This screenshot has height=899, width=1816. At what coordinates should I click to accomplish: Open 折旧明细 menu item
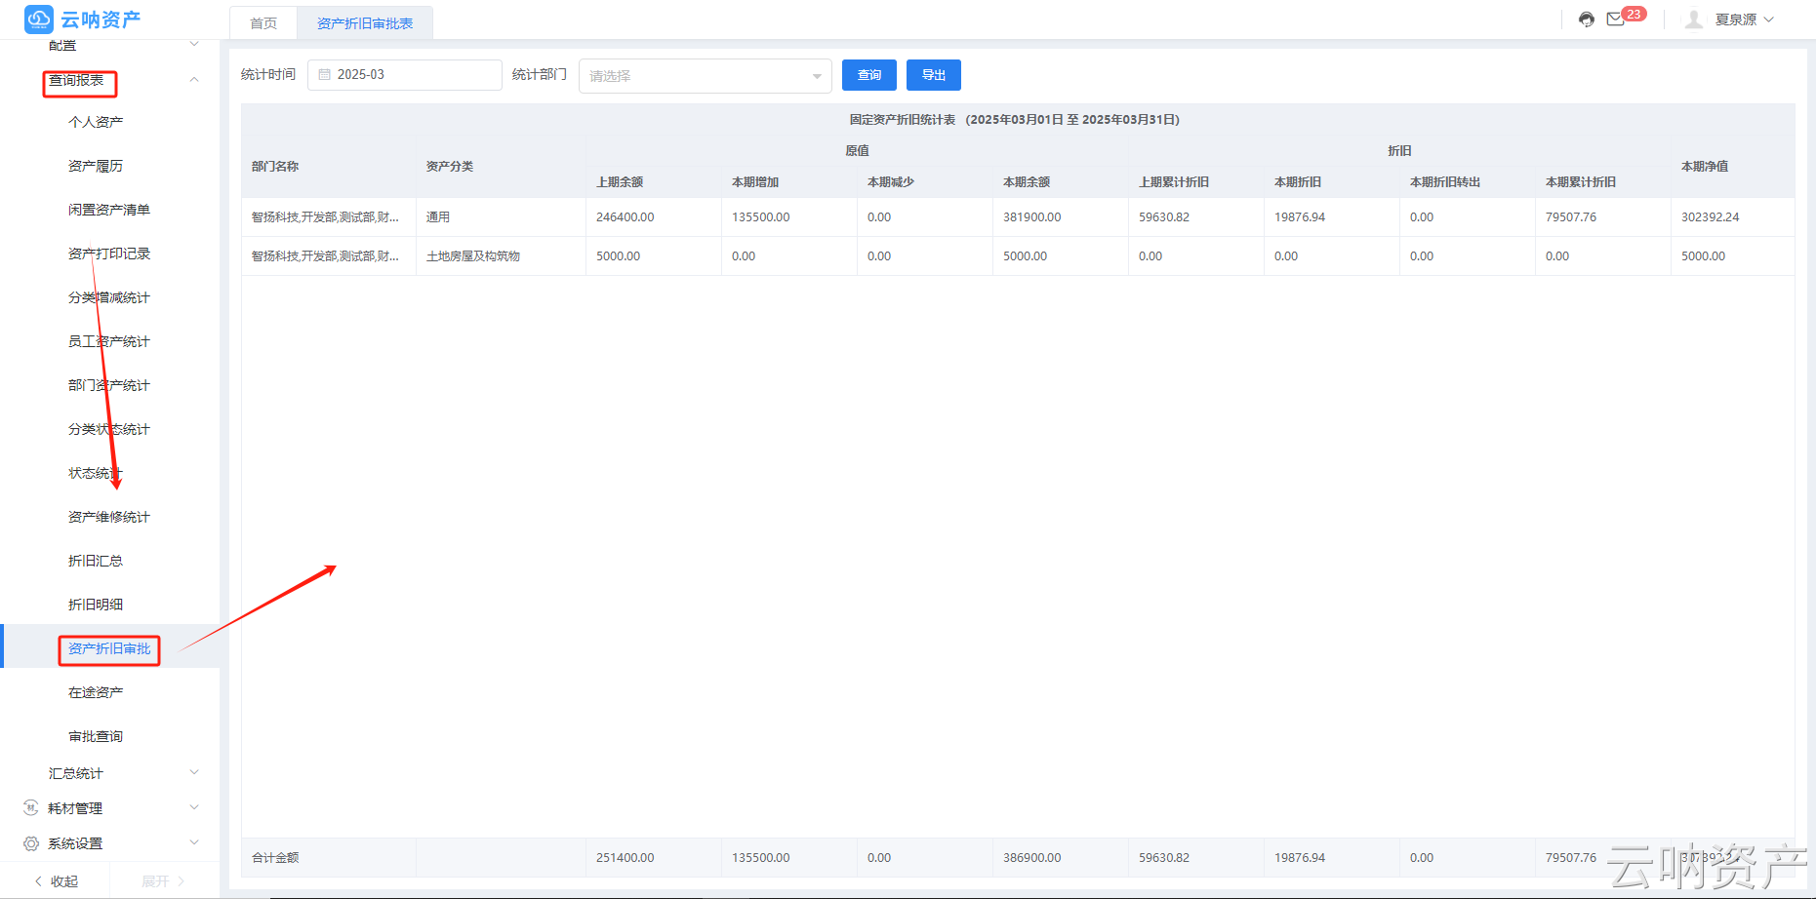click(x=96, y=605)
